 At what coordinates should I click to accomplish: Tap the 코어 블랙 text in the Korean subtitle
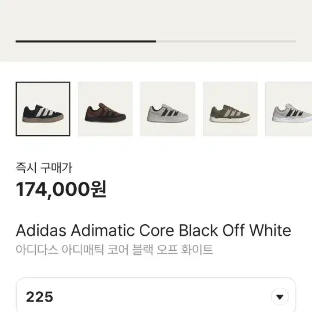click(x=131, y=250)
